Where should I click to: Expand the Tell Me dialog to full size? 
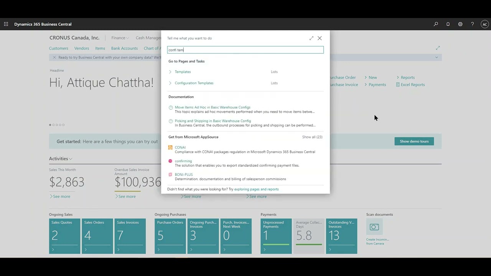(x=311, y=38)
